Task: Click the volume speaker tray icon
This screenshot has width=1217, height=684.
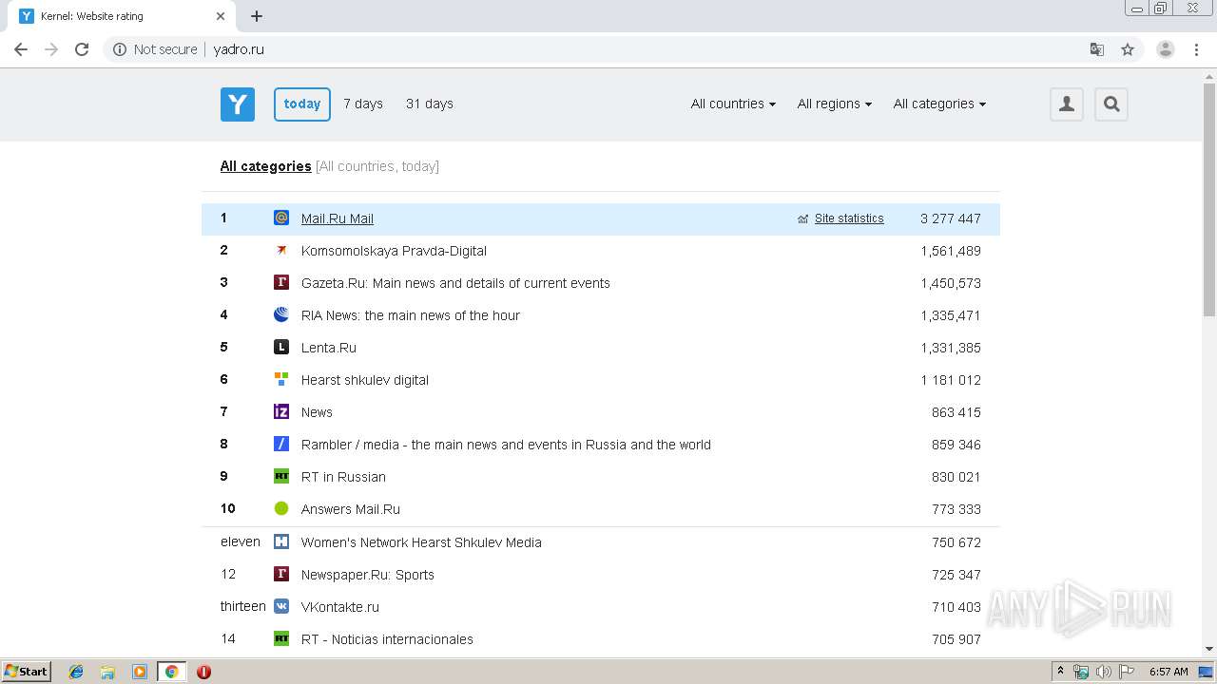Action: [x=1104, y=672]
